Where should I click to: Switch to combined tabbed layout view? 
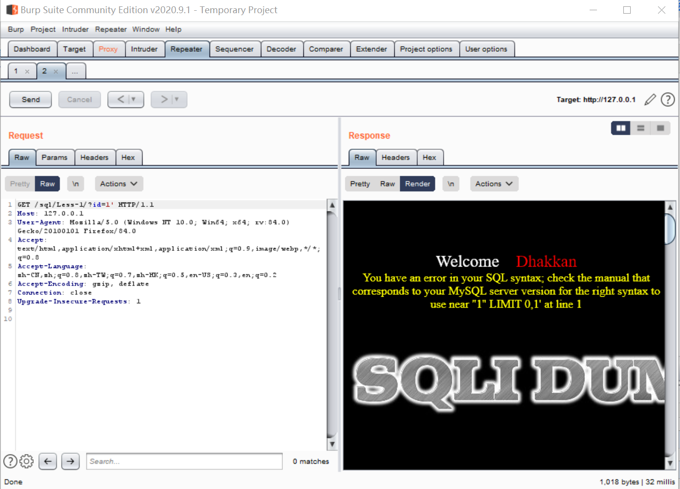coord(660,128)
